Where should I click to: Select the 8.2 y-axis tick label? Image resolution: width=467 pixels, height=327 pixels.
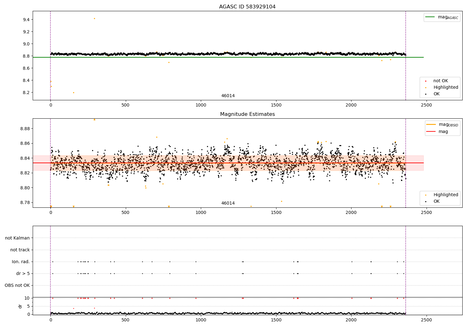(x=26, y=92)
